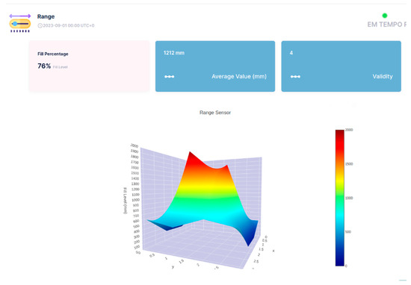Viewport: 411px width, 285px height.
Task: Click the 2023-09-01 00:00 UTC+0 timestamp
Action: coord(69,25)
